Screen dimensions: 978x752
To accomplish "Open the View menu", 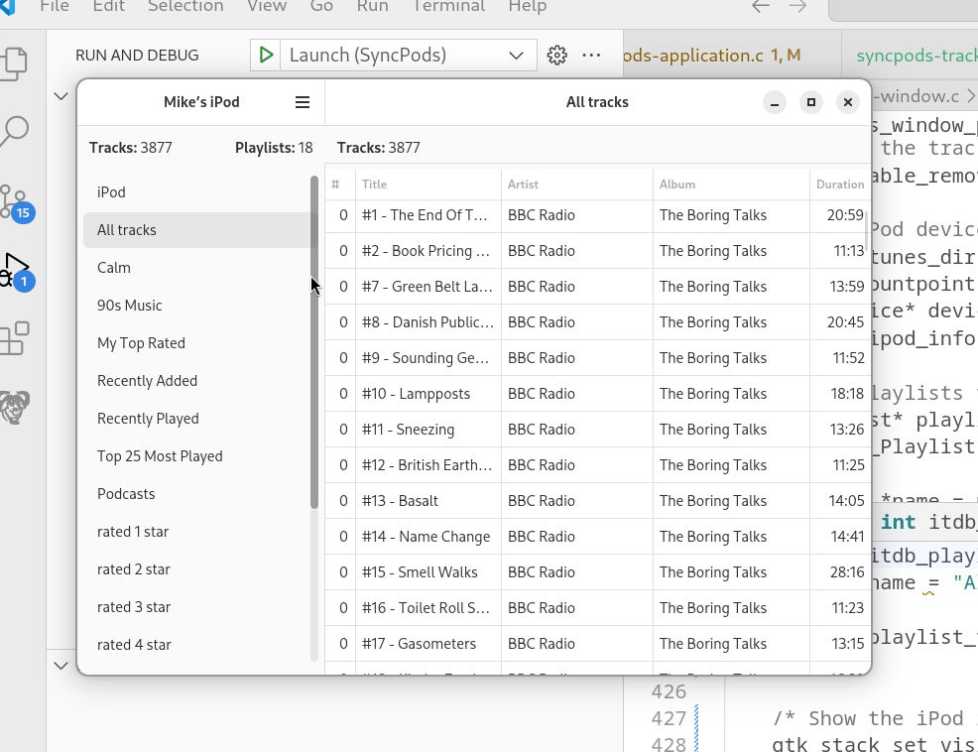I will pyautogui.click(x=267, y=6).
